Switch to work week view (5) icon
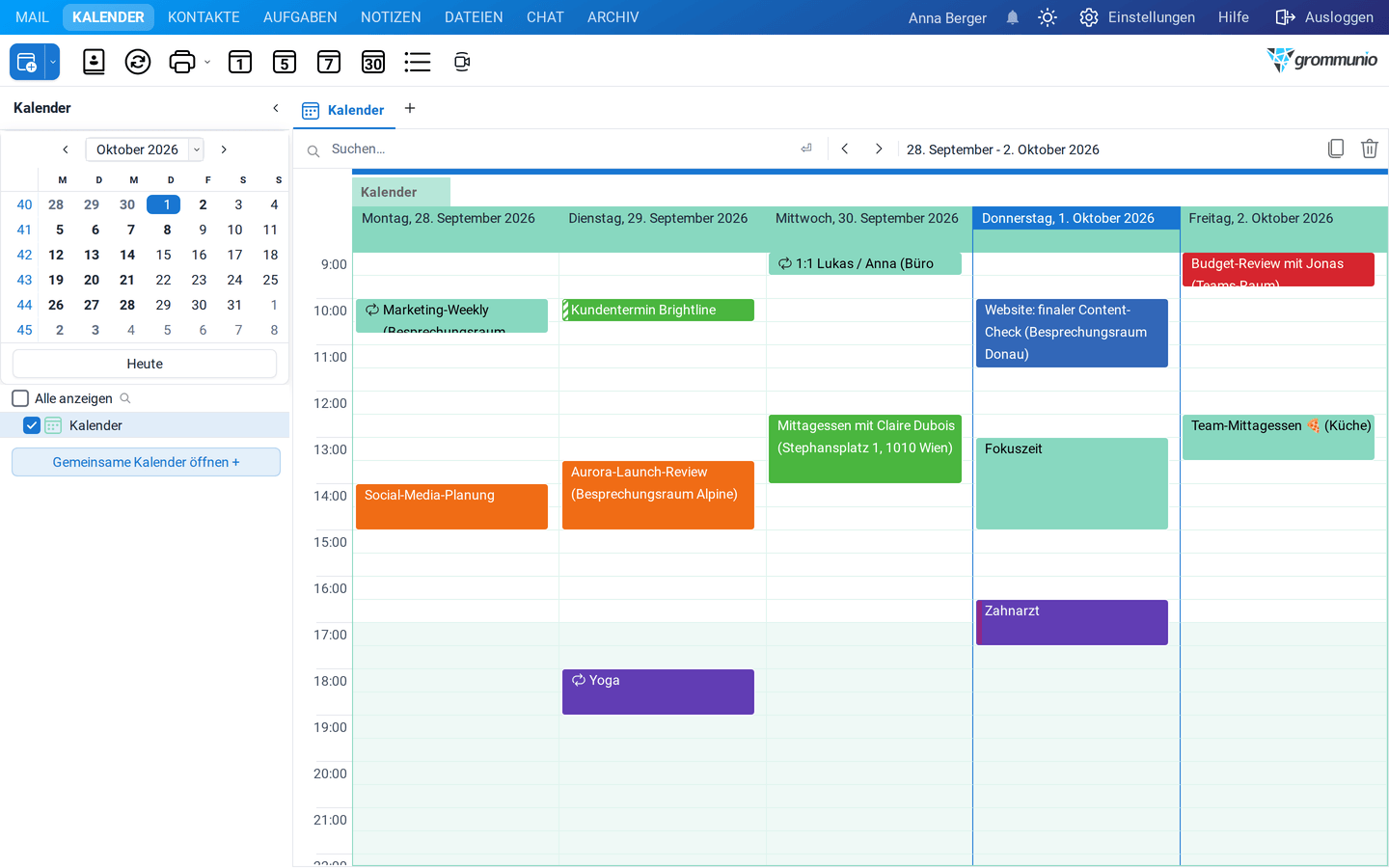The height and width of the screenshot is (868, 1389). pos(285,63)
